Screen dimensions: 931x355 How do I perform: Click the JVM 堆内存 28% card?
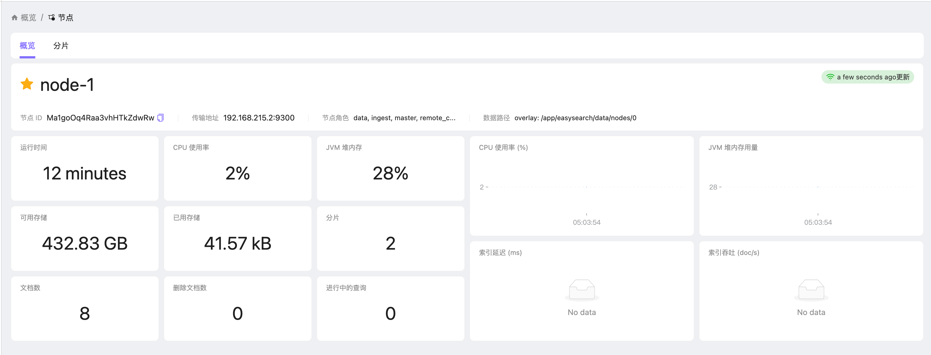coord(390,169)
